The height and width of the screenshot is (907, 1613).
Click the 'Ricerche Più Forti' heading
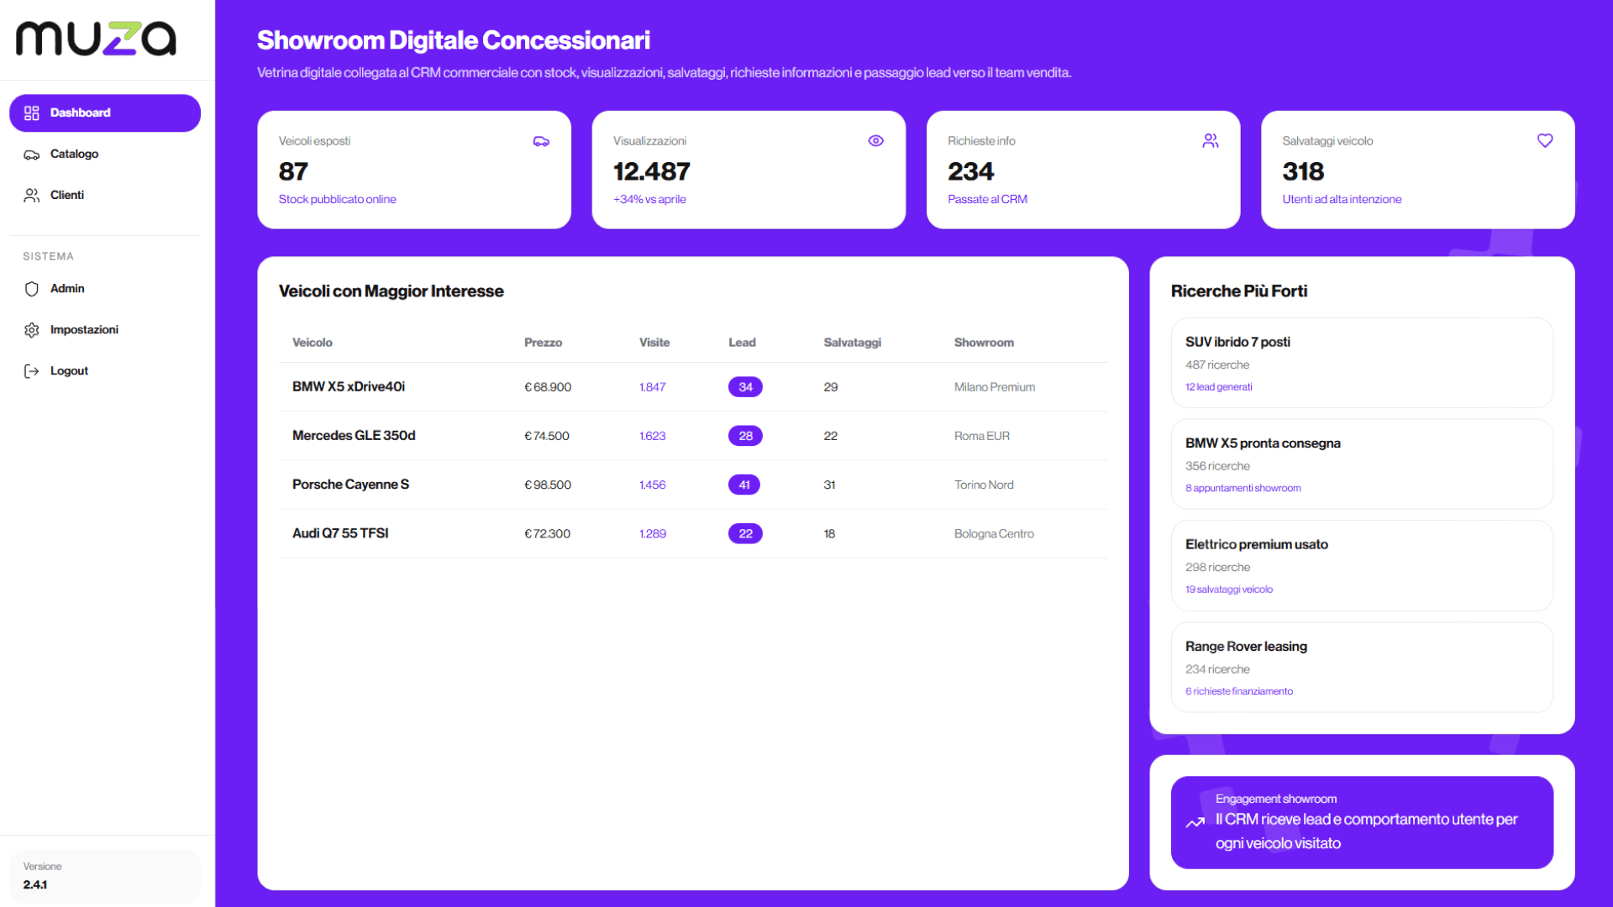1238,291
